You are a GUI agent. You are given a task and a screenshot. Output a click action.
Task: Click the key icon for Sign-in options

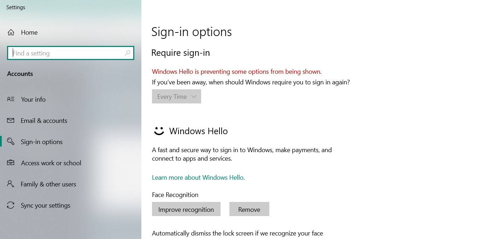click(11, 142)
